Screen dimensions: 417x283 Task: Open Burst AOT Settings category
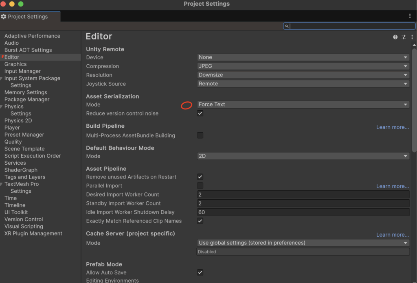coord(28,50)
